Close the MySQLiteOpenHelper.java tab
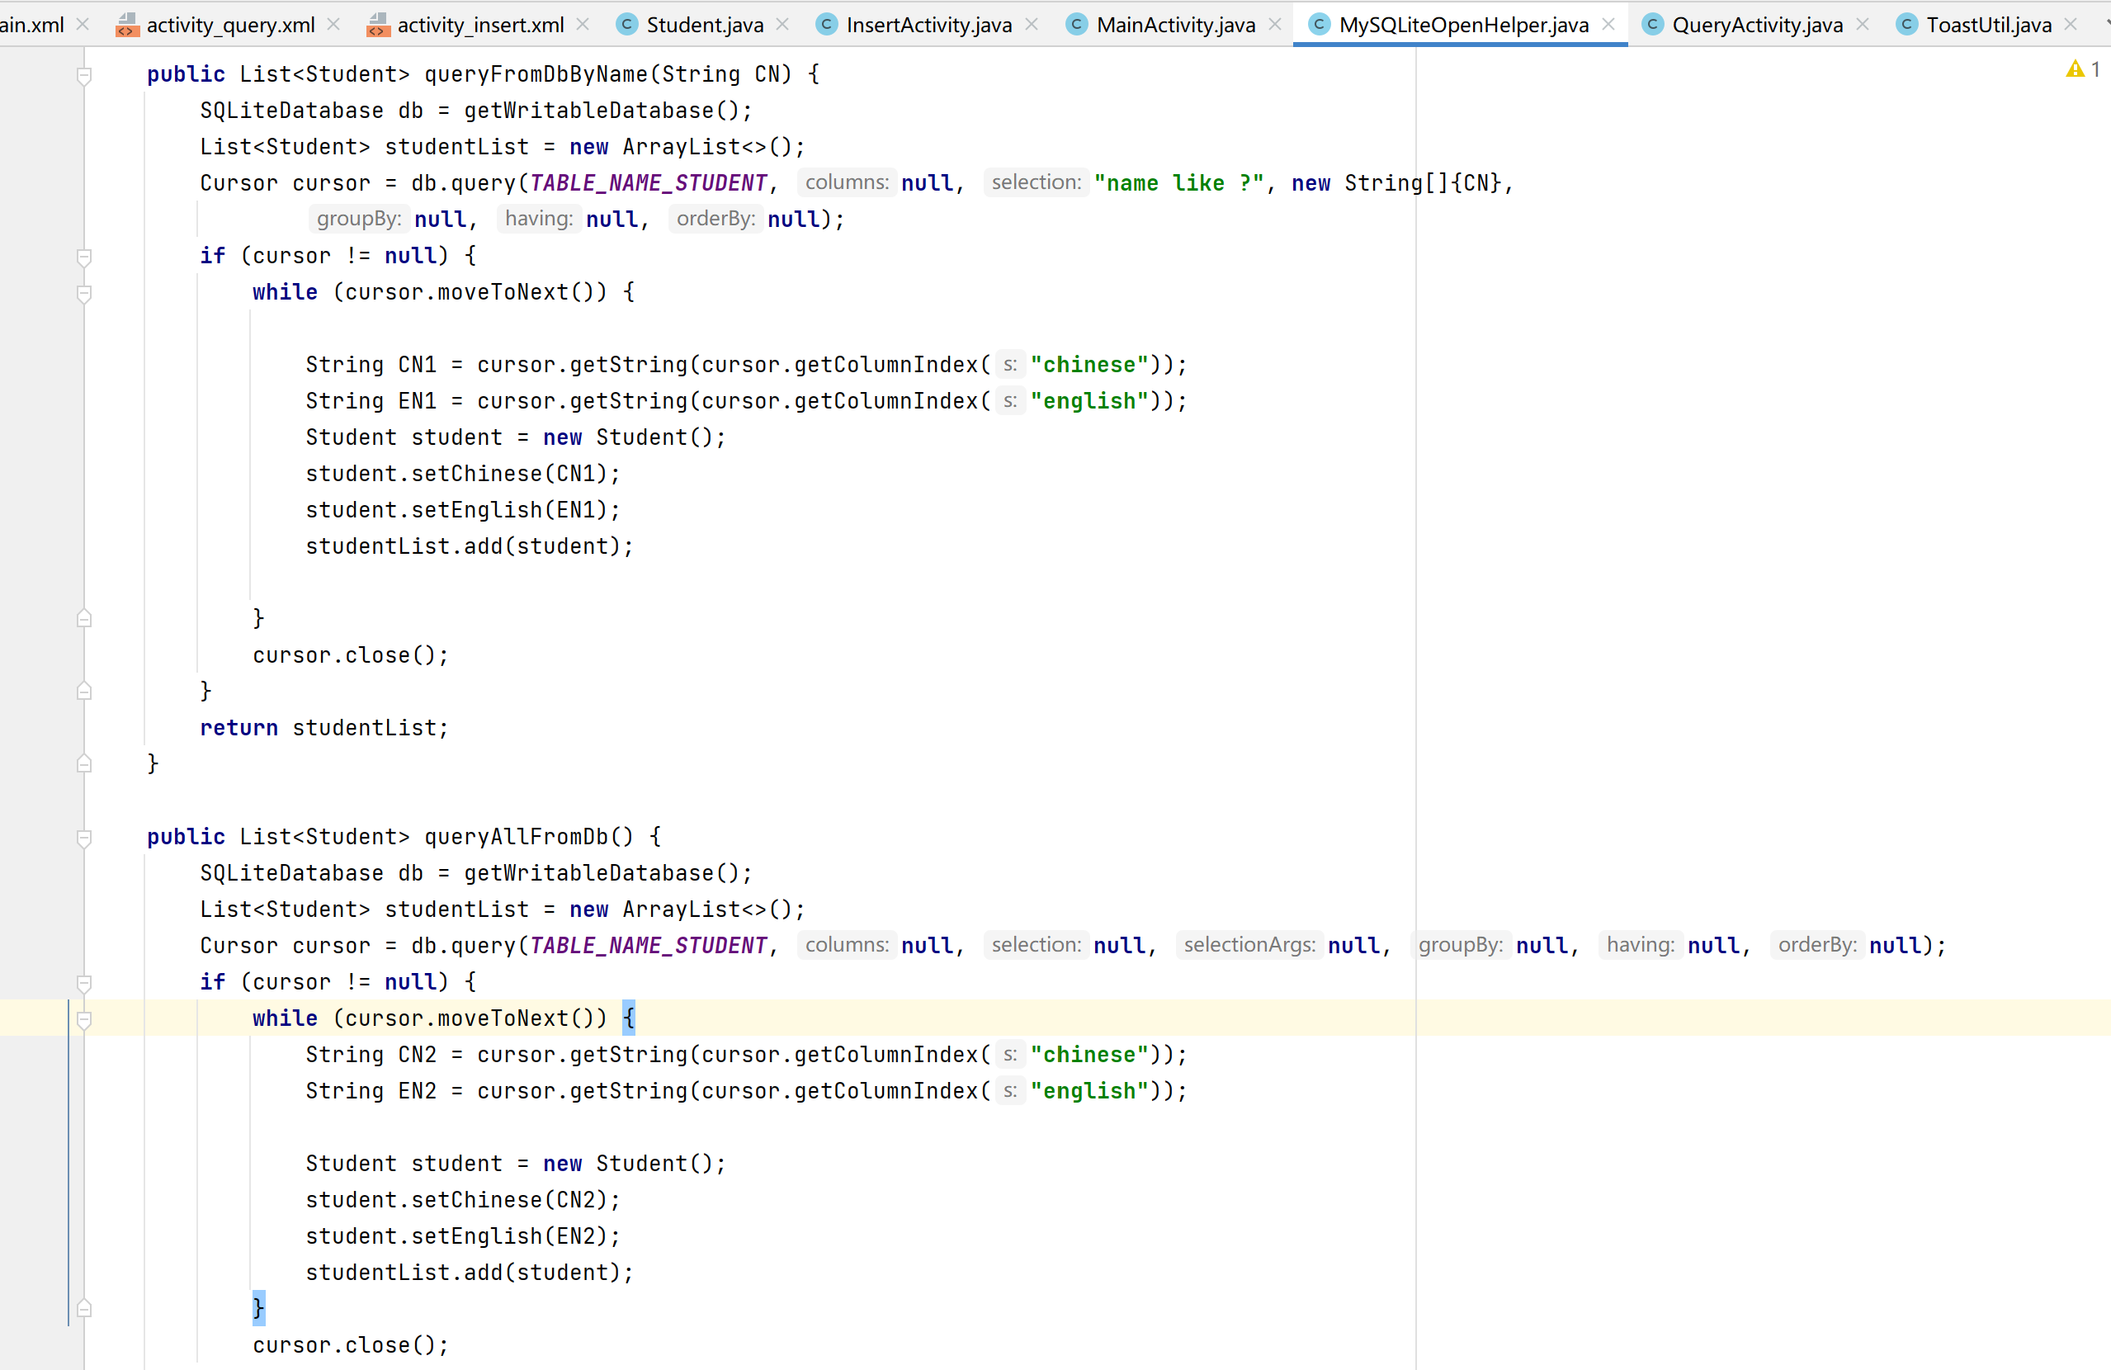This screenshot has height=1370, width=2111. click(1608, 25)
